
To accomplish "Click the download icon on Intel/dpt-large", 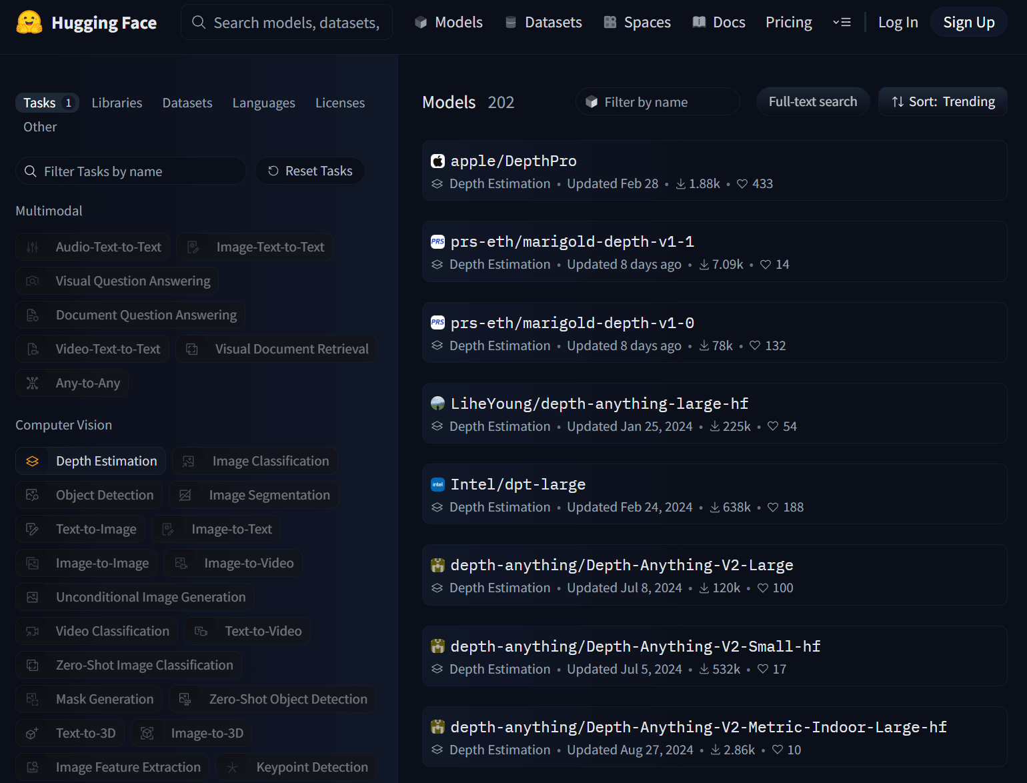I will [715, 508].
